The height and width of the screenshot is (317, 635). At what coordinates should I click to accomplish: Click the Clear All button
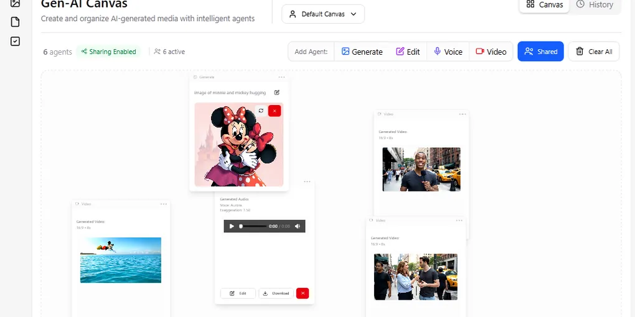pos(594,52)
